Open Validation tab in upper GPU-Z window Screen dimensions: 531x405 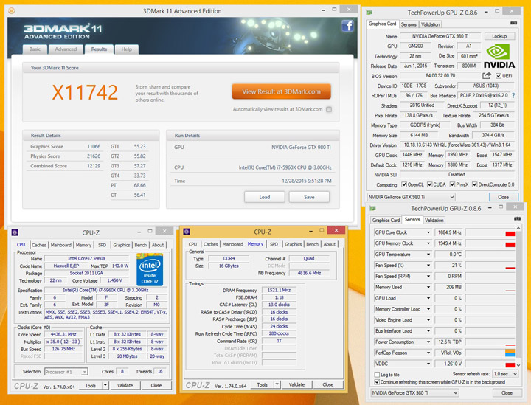[x=431, y=24]
